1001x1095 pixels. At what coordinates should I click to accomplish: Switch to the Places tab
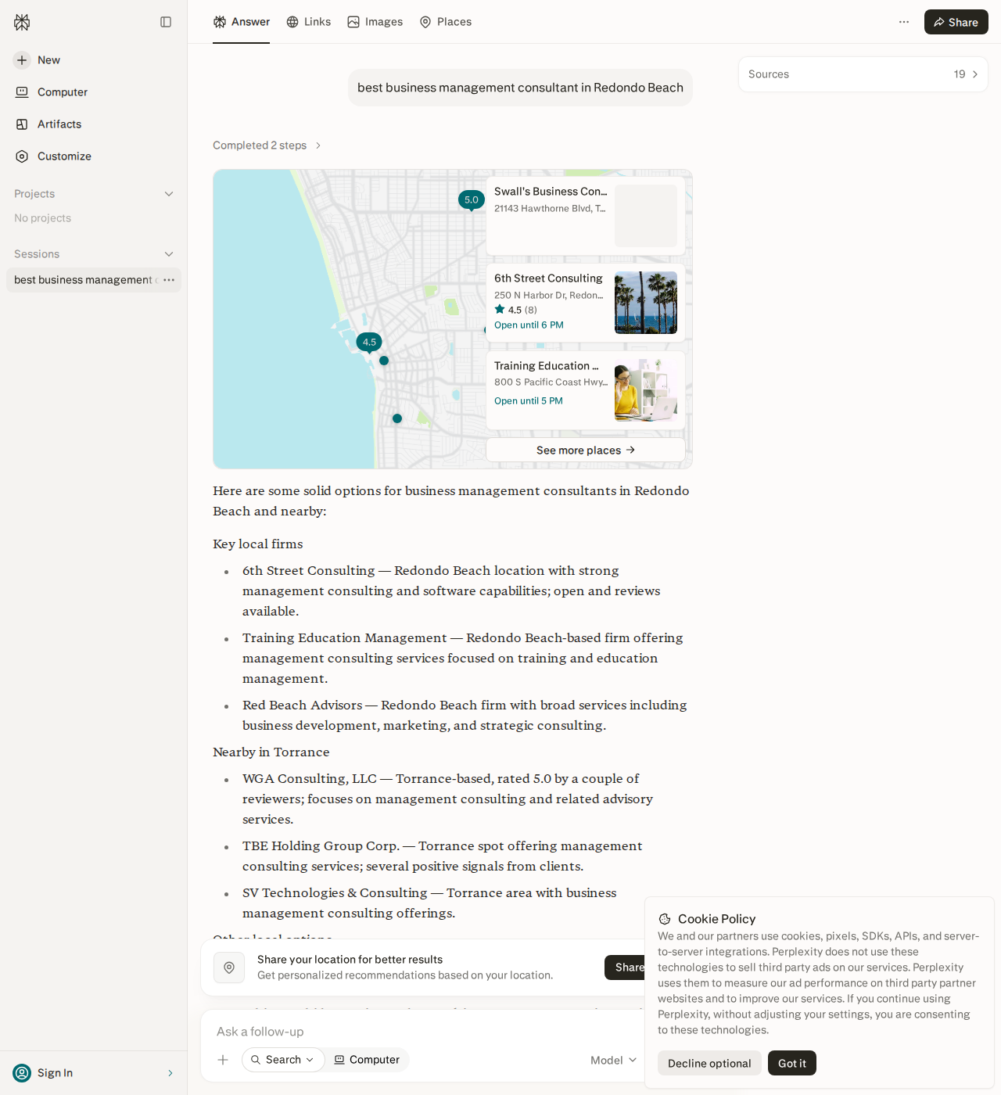point(446,22)
